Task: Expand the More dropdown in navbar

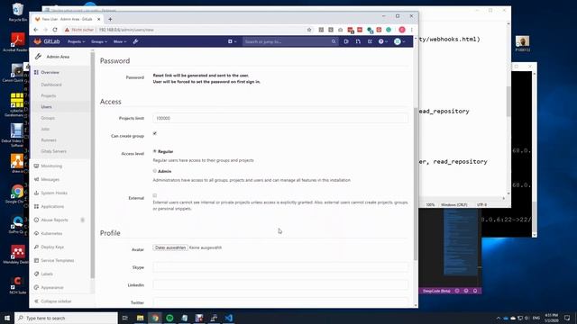Action: pos(120,41)
